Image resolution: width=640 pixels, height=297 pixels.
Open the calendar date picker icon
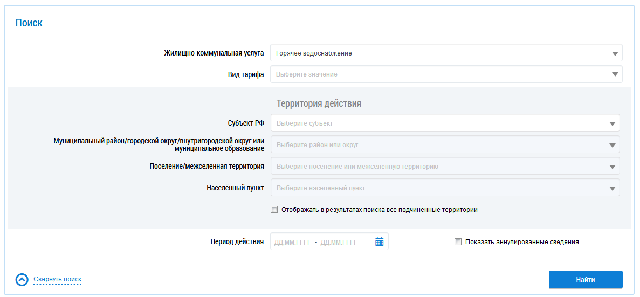point(379,241)
